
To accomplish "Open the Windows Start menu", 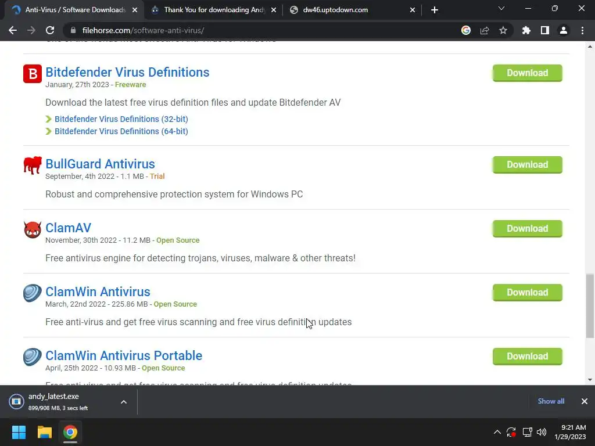I will tap(19, 432).
